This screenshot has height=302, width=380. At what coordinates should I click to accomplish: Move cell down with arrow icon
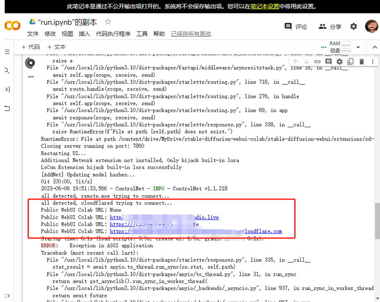pyautogui.click(x=307, y=61)
